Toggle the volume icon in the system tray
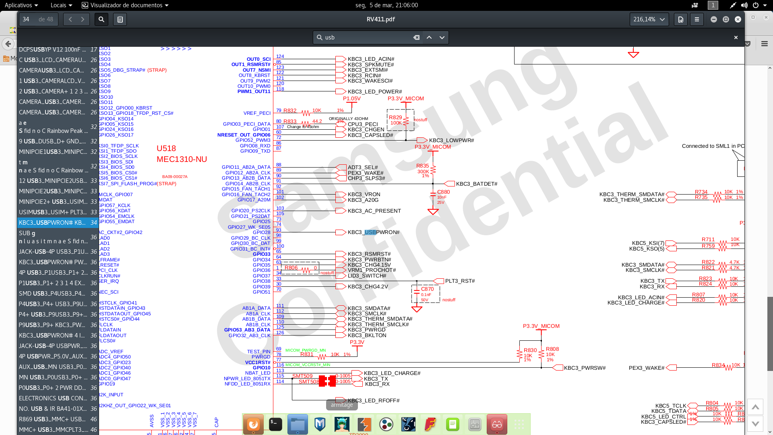 (x=744, y=5)
